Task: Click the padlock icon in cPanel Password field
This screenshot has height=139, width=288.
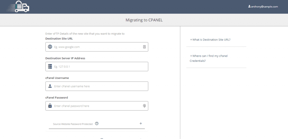Action: (x=50, y=106)
